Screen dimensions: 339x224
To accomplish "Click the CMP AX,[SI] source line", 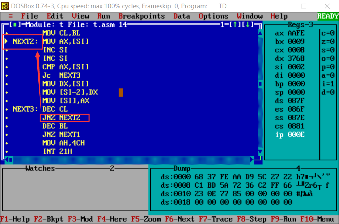I will 65,67.
